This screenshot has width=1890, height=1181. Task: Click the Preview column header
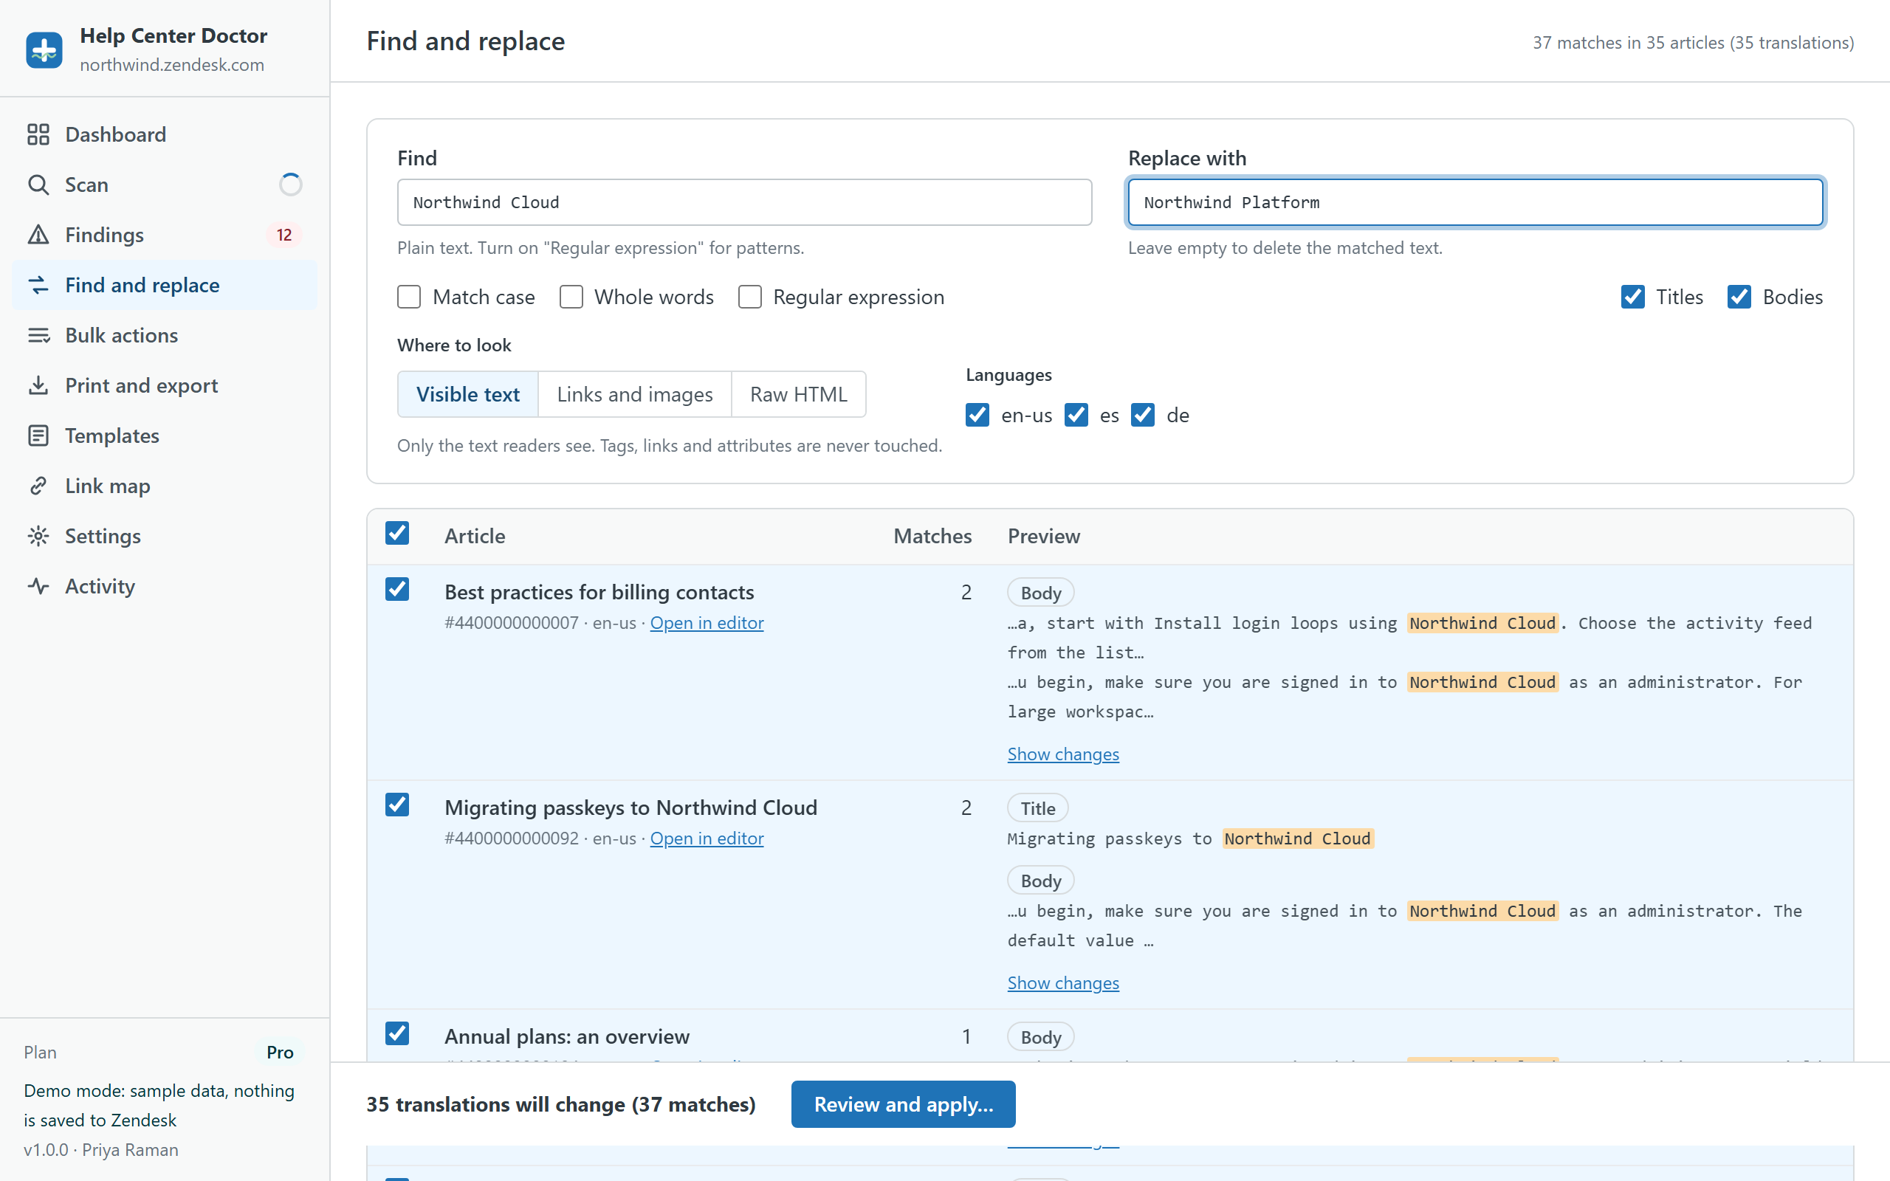pos(1043,536)
